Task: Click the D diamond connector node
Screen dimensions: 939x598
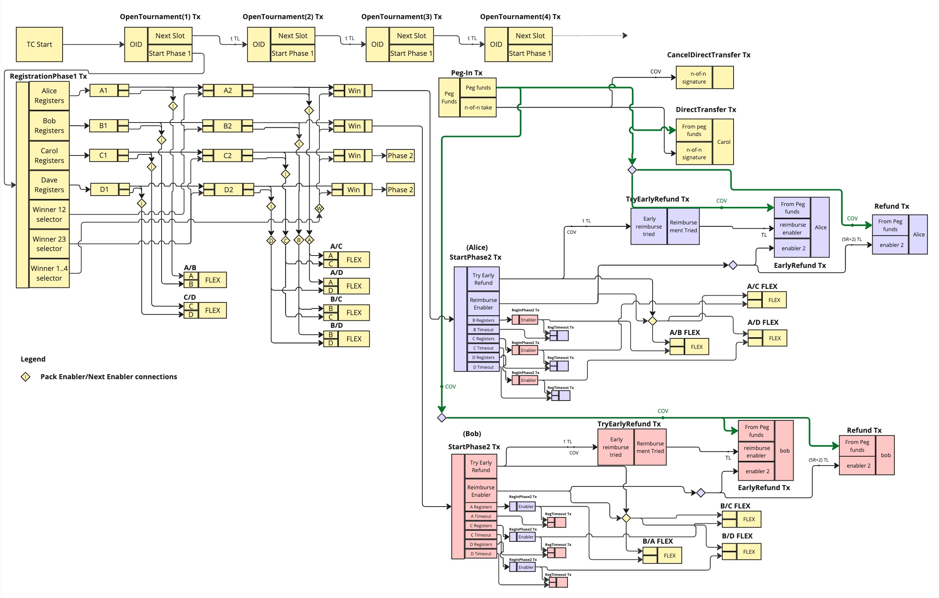Action: point(271,241)
